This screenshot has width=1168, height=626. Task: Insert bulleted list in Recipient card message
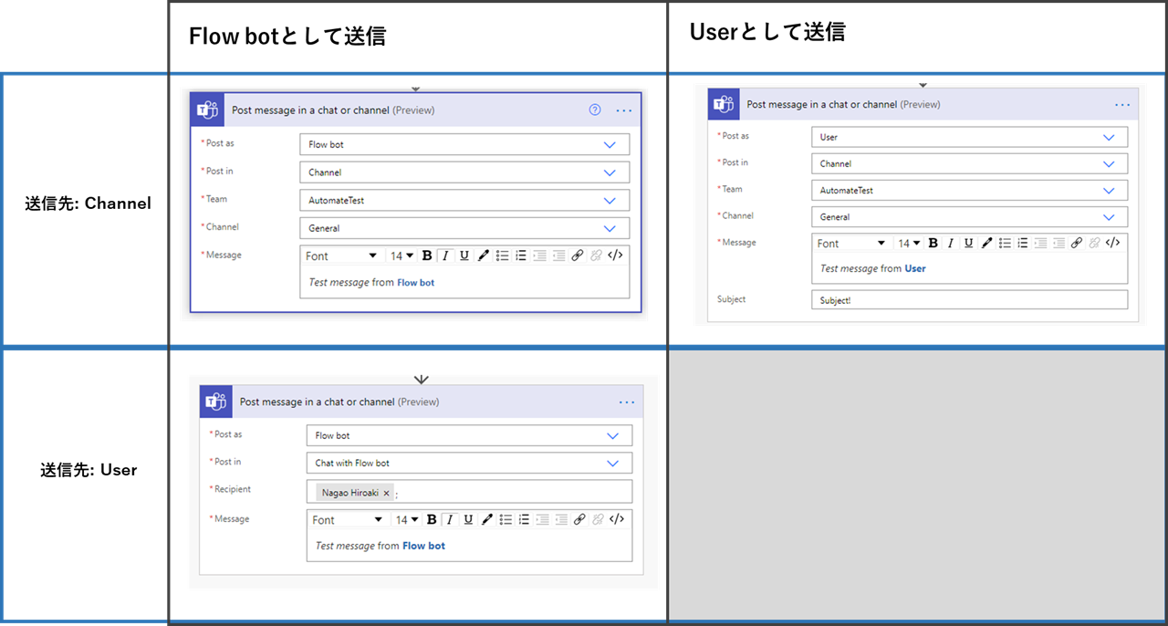[x=506, y=519]
